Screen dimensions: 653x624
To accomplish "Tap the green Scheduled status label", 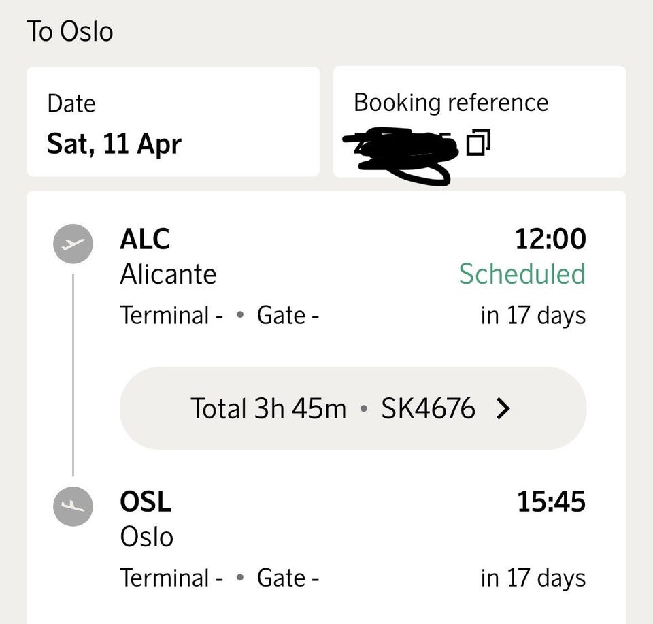I will (522, 274).
